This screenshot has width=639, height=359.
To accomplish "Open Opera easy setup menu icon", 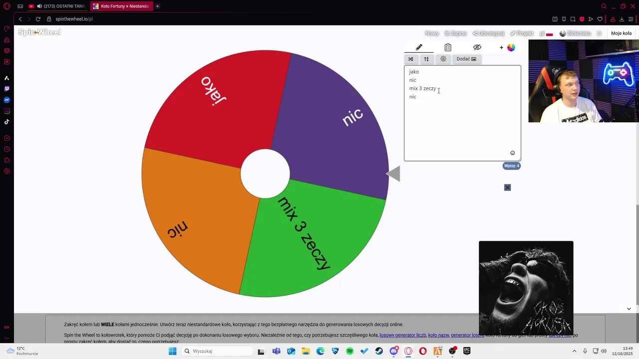I will (631, 19).
